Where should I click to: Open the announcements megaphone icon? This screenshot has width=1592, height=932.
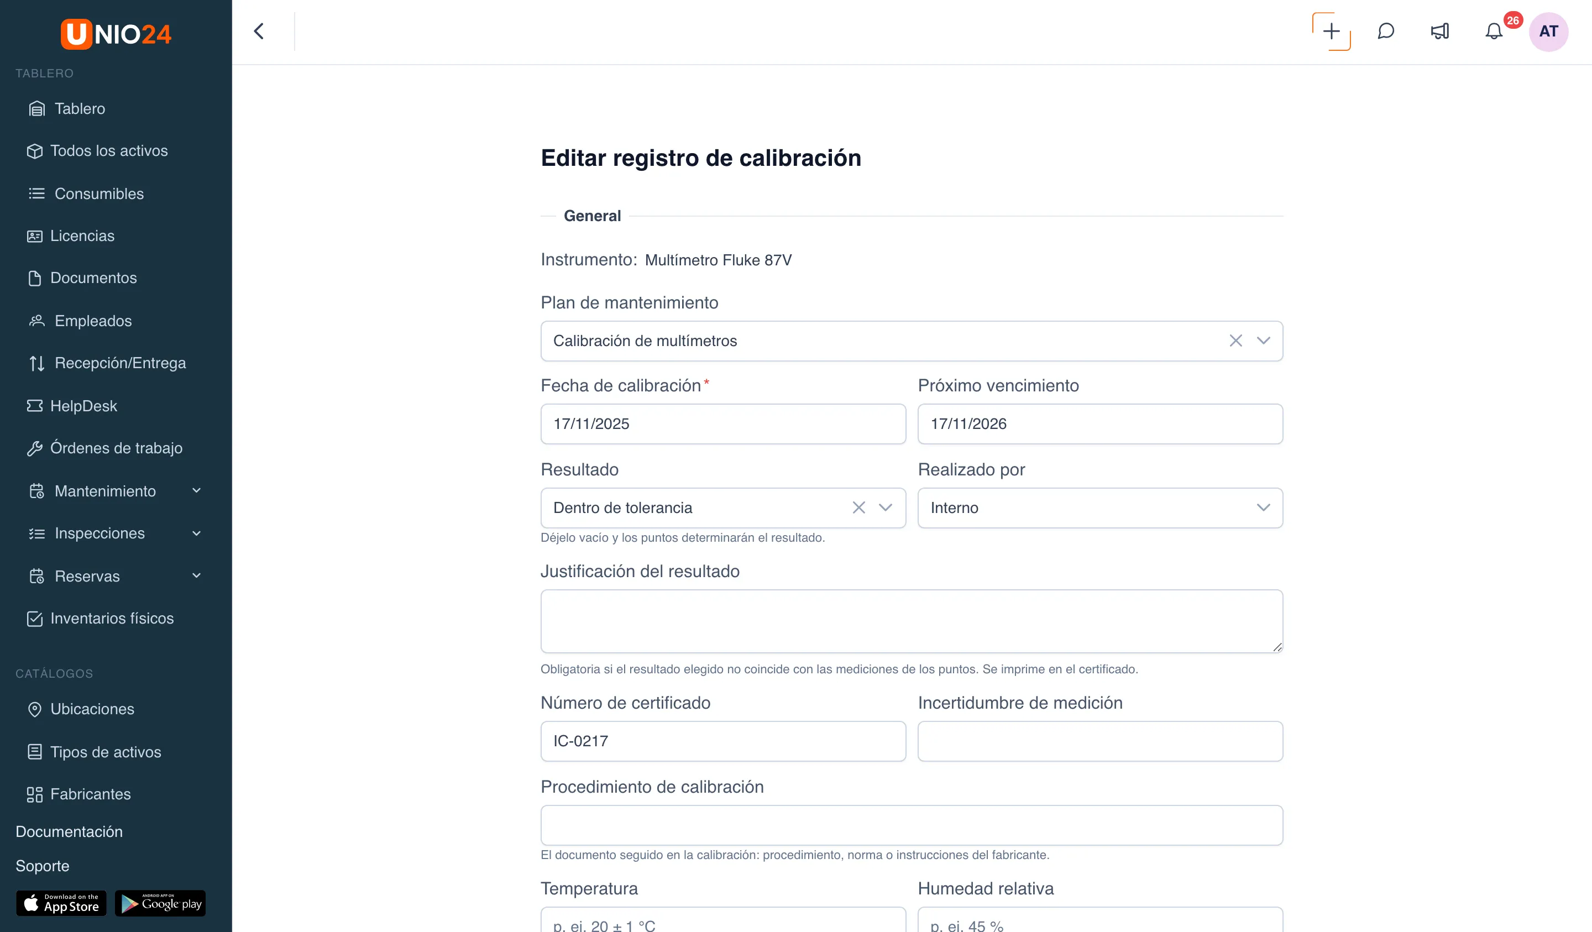pos(1440,32)
